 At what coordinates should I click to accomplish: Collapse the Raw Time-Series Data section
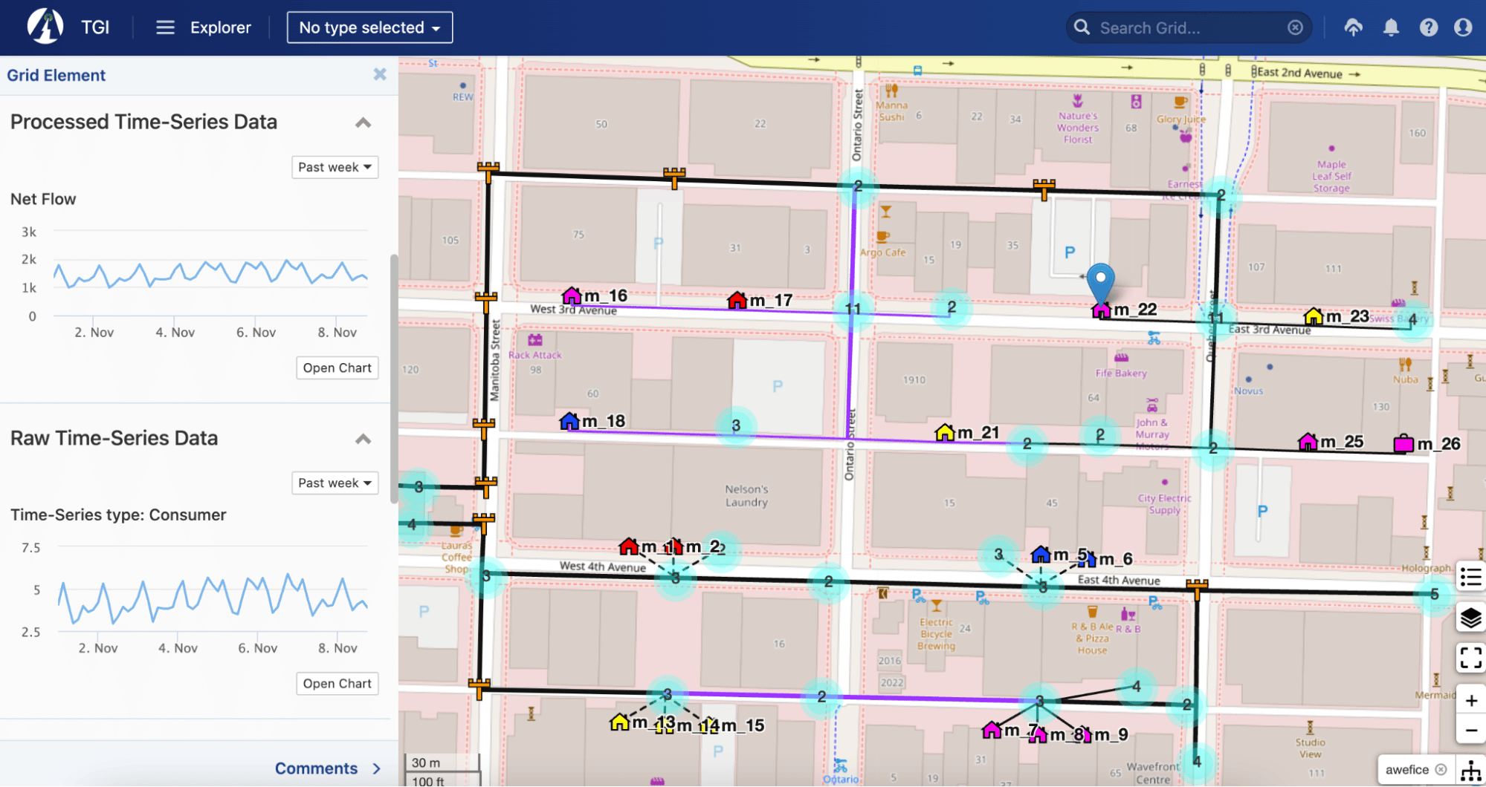click(x=364, y=439)
